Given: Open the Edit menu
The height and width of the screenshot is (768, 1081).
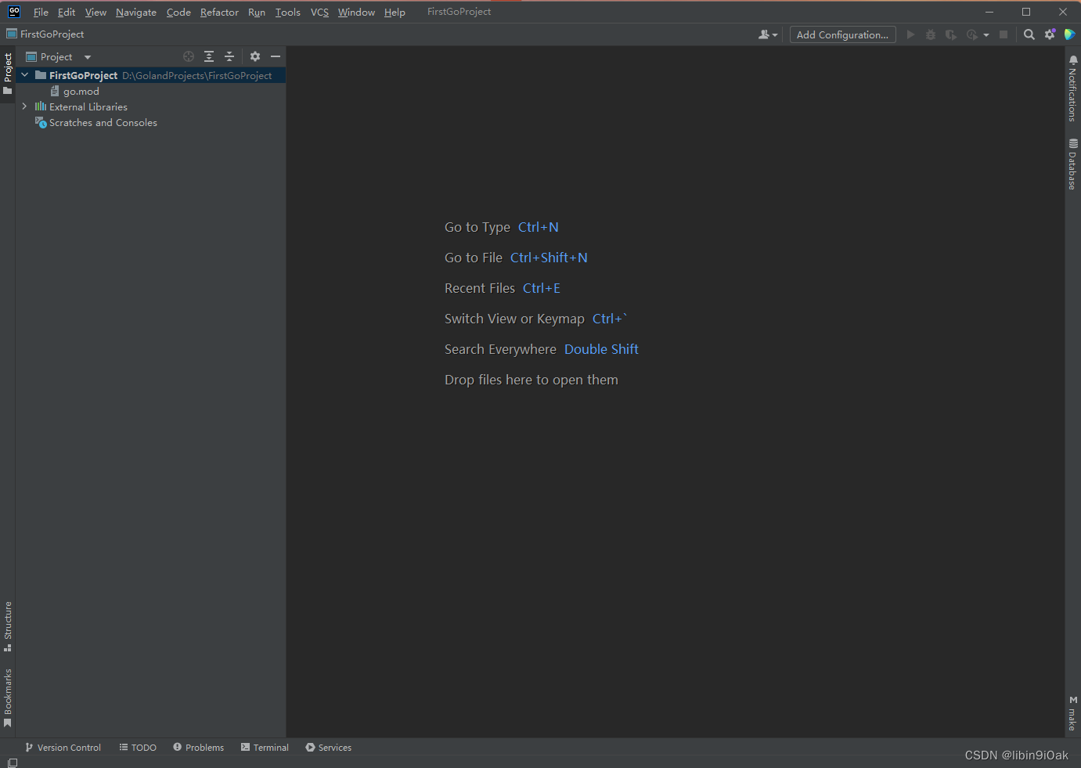Looking at the screenshot, I should pos(67,13).
